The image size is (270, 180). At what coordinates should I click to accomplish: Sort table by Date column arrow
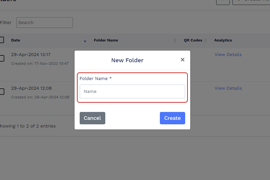[x=85, y=41]
